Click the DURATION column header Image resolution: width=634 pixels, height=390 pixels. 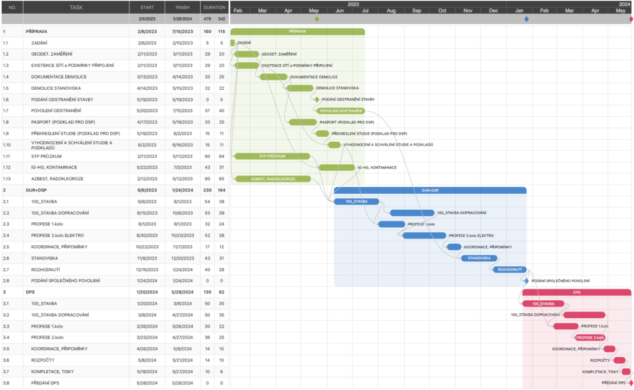214,7
